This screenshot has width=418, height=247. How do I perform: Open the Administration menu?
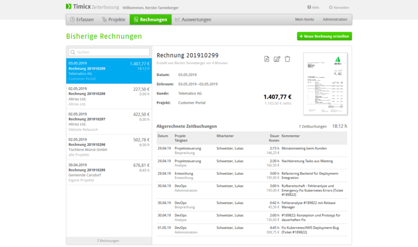coord(335,20)
